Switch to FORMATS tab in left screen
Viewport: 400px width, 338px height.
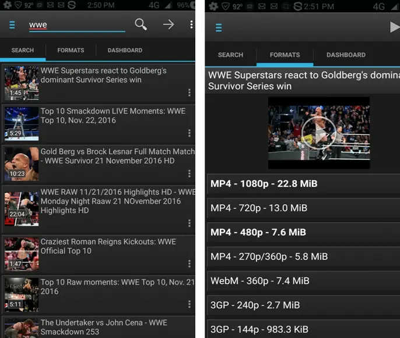(x=71, y=50)
